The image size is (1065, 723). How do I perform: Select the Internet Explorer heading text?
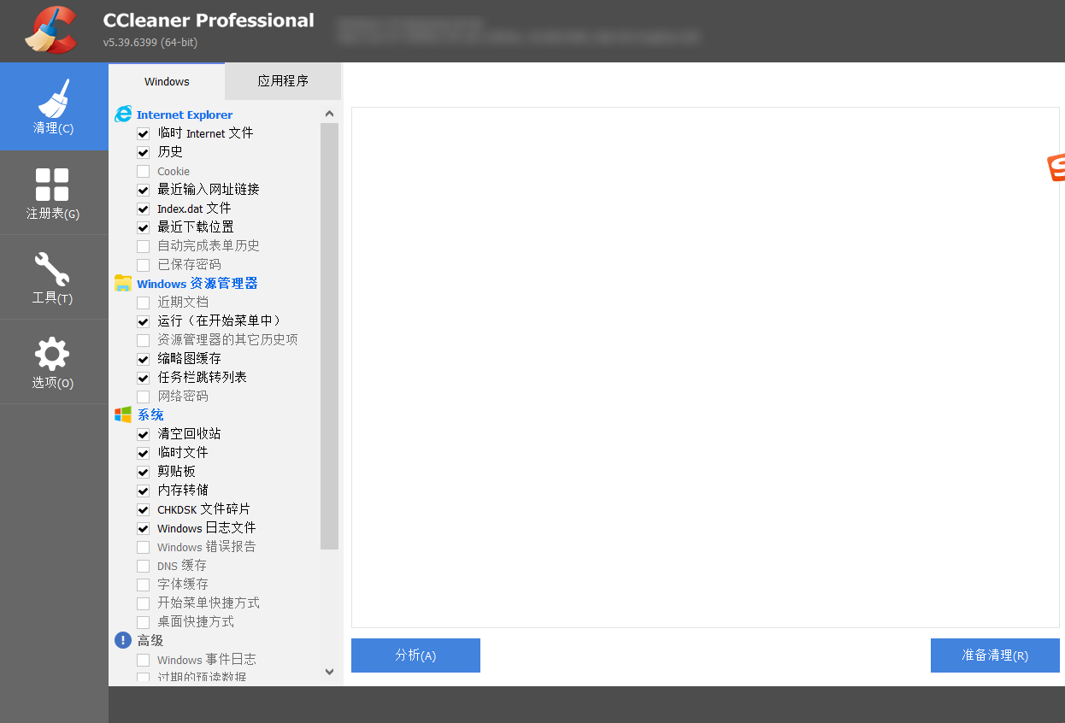[x=185, y=115]
